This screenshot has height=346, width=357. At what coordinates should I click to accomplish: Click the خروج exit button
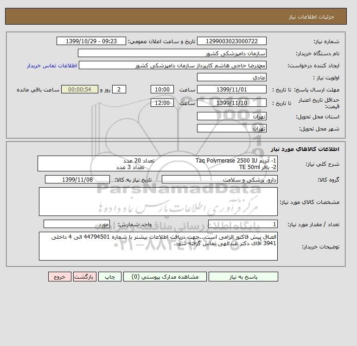pyautogui.click(x=60, y=277)
